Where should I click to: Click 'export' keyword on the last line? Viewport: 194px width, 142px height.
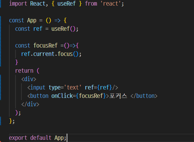click(18, 138)
